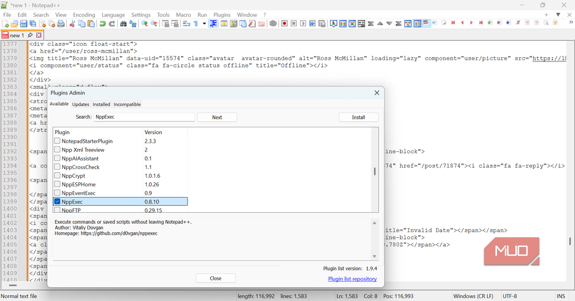The width and height of the screenshot is (575, 301).
Task: Expand hidden toolbar icons with double chevron
Action: tap(570, 23)
